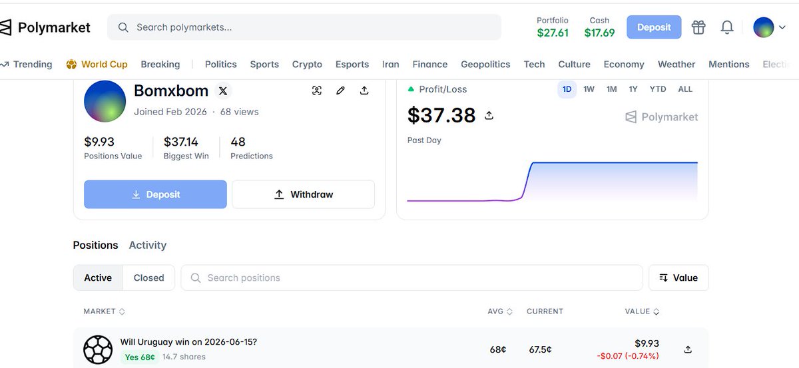Image resolution: width=799 pixels, height=368 pixels.
Task: Share the $37.38 profit/loss figure
Action: click(489, 115)
